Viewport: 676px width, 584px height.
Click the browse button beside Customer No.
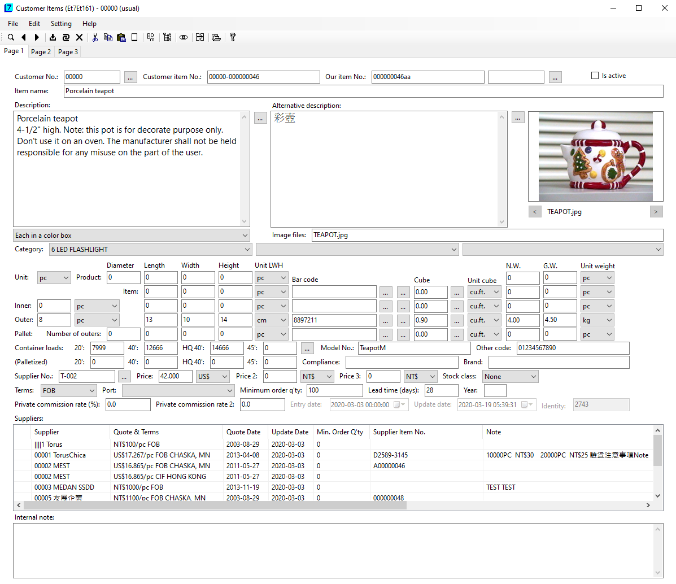coord(130,77)
